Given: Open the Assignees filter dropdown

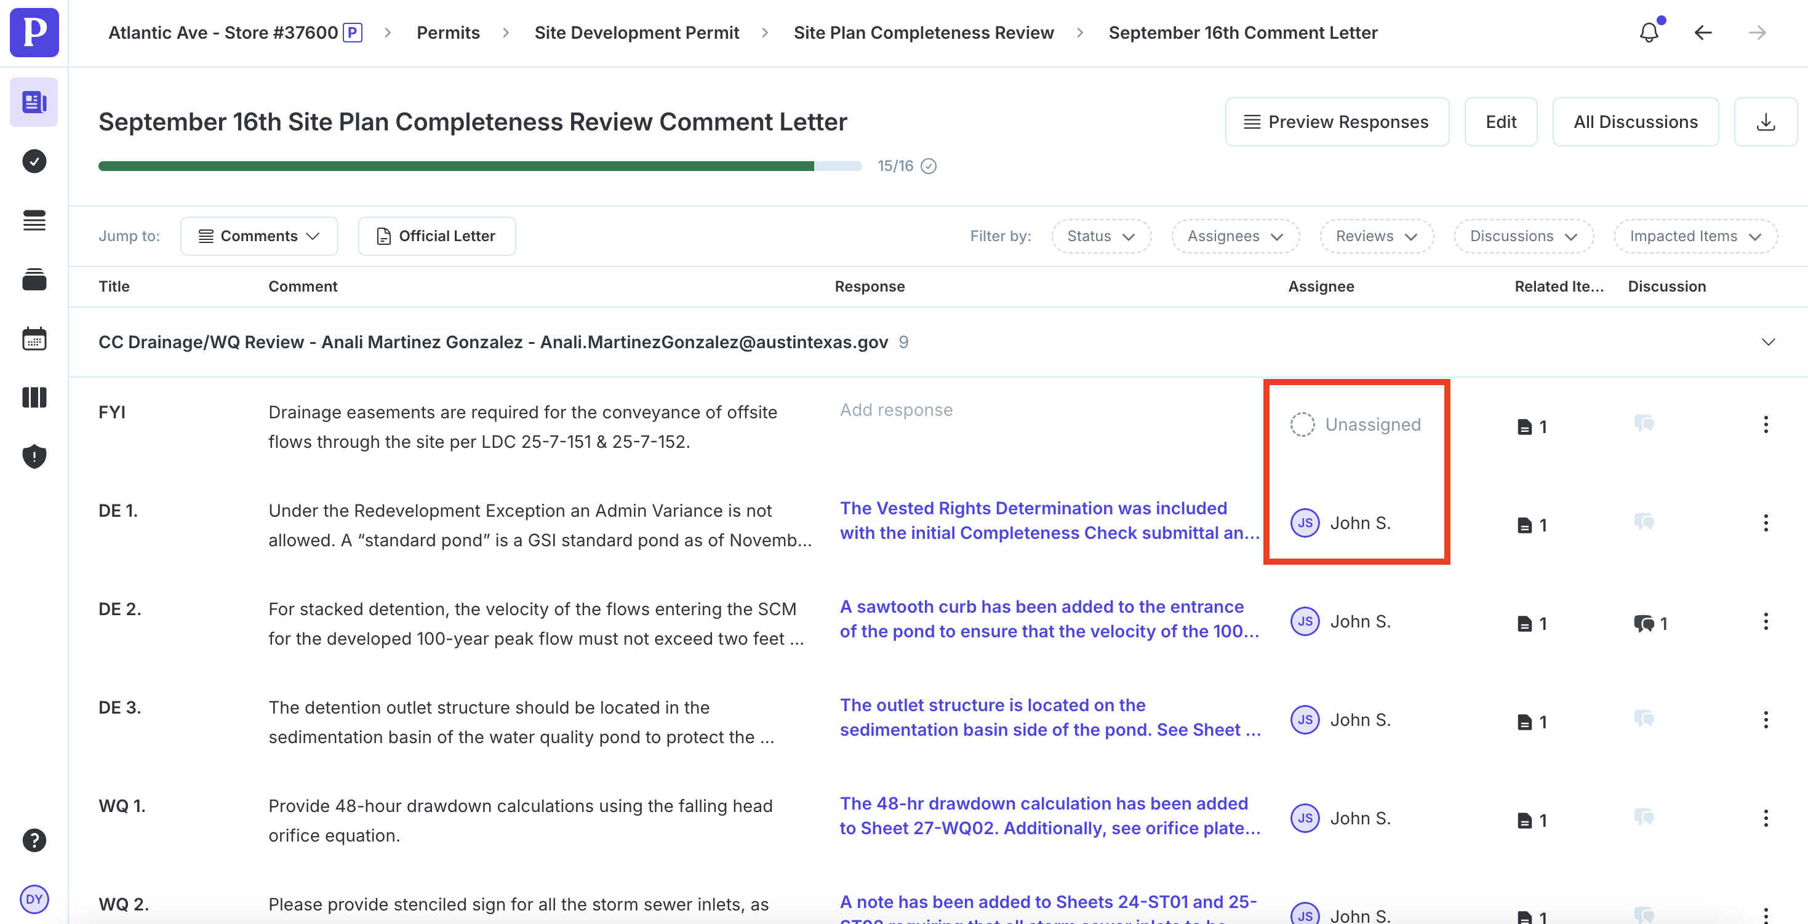Looking at the screenshot, I should (1234, 236).
